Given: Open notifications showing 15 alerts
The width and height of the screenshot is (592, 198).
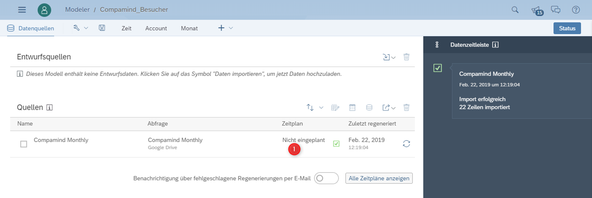Looking at the screenshot, I should tap(537, 11).
